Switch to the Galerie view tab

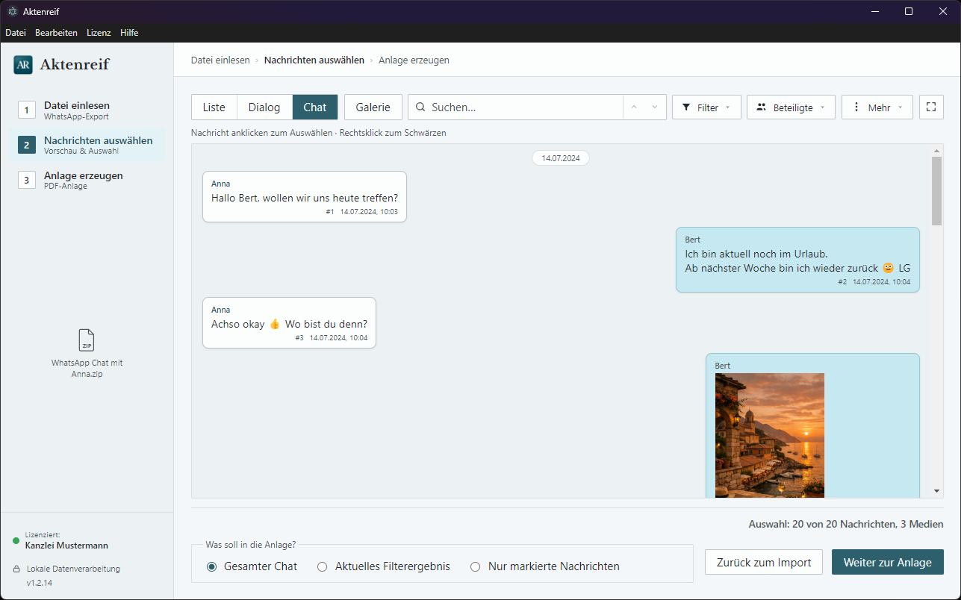[x=373, y=107]
